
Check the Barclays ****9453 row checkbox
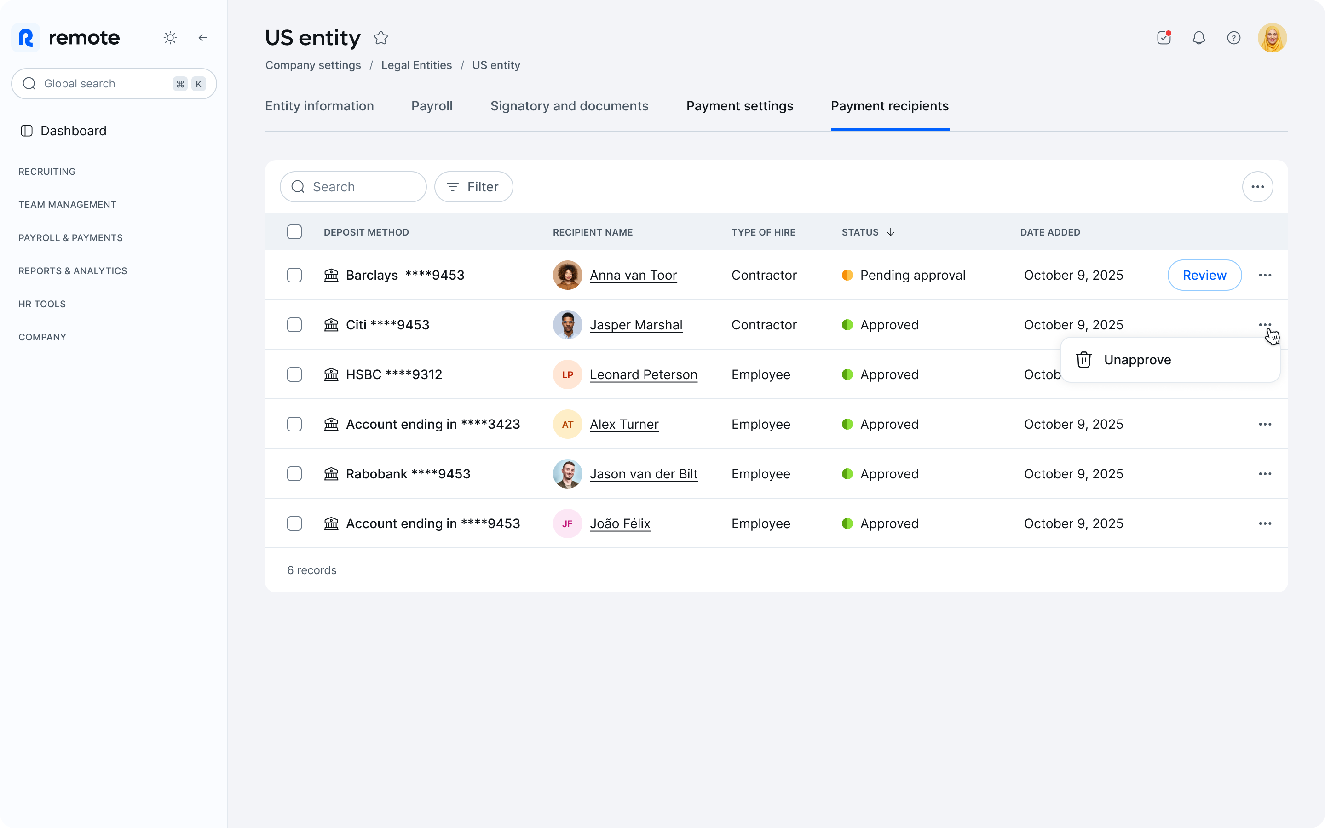(x=294, y=275)
